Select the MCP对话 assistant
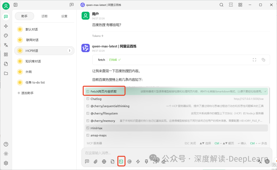The height and width of the screenshot is (170, 277). coord(44,51)
